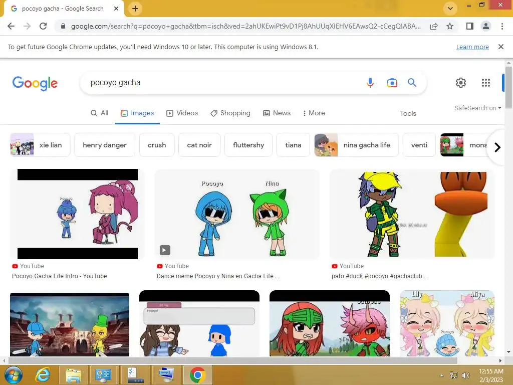Image resolution: width=513 pixels, height=385 pixels.
Task: Filter by the xie lian chip
Action: coord(40,145)
